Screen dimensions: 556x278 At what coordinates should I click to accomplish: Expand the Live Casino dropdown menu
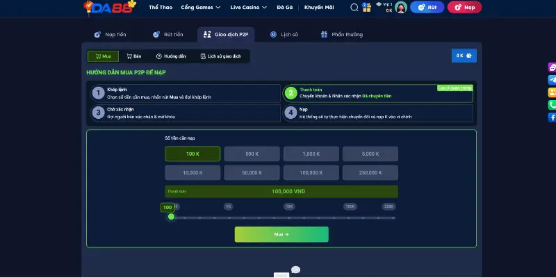(250, 8)
